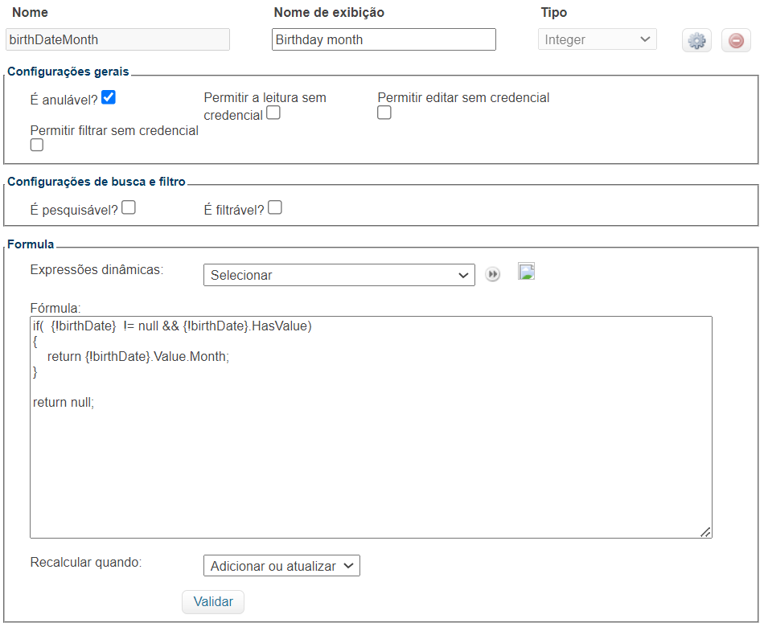This screenshot has height=627, width=764.
Task: Click the 'Configurações de busca e filtro' heading
Action: (x=97, y=182)
